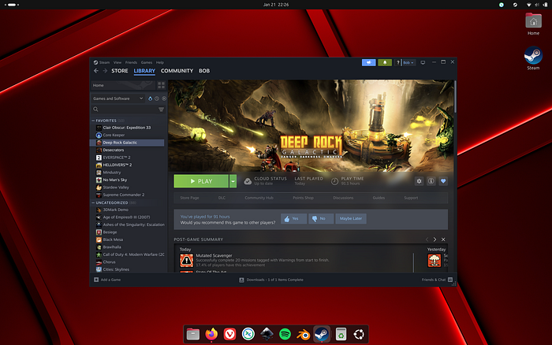Open the Guides link
552x345 pixels.
(x=379, y=198)
